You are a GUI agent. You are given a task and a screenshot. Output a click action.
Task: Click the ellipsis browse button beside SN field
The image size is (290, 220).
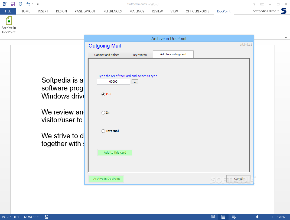(135, 82)
